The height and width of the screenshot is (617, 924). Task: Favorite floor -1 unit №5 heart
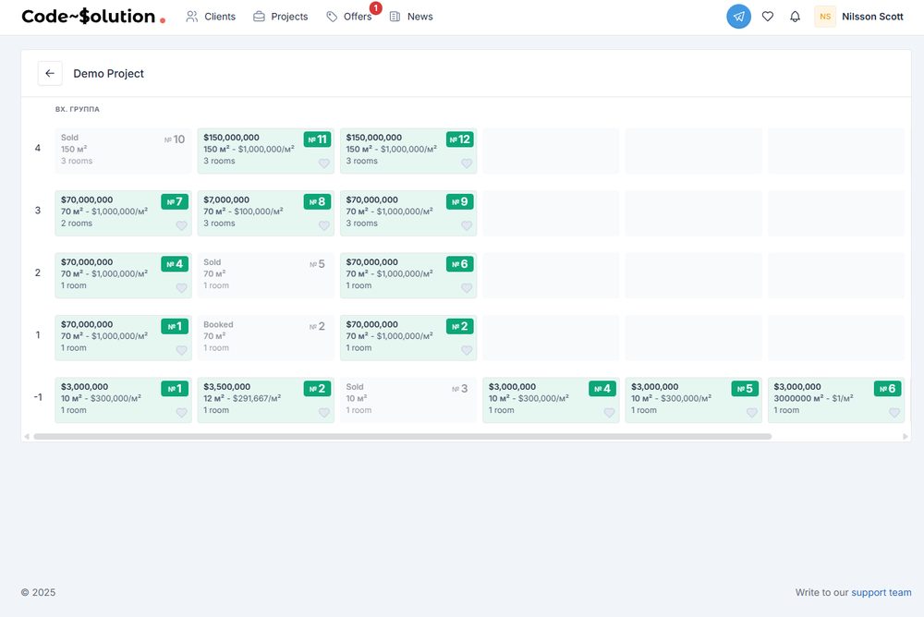click(752, 413)
